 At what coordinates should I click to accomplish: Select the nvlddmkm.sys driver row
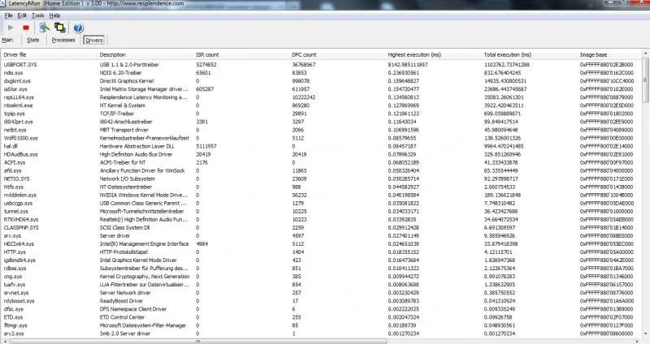[22, 195]
